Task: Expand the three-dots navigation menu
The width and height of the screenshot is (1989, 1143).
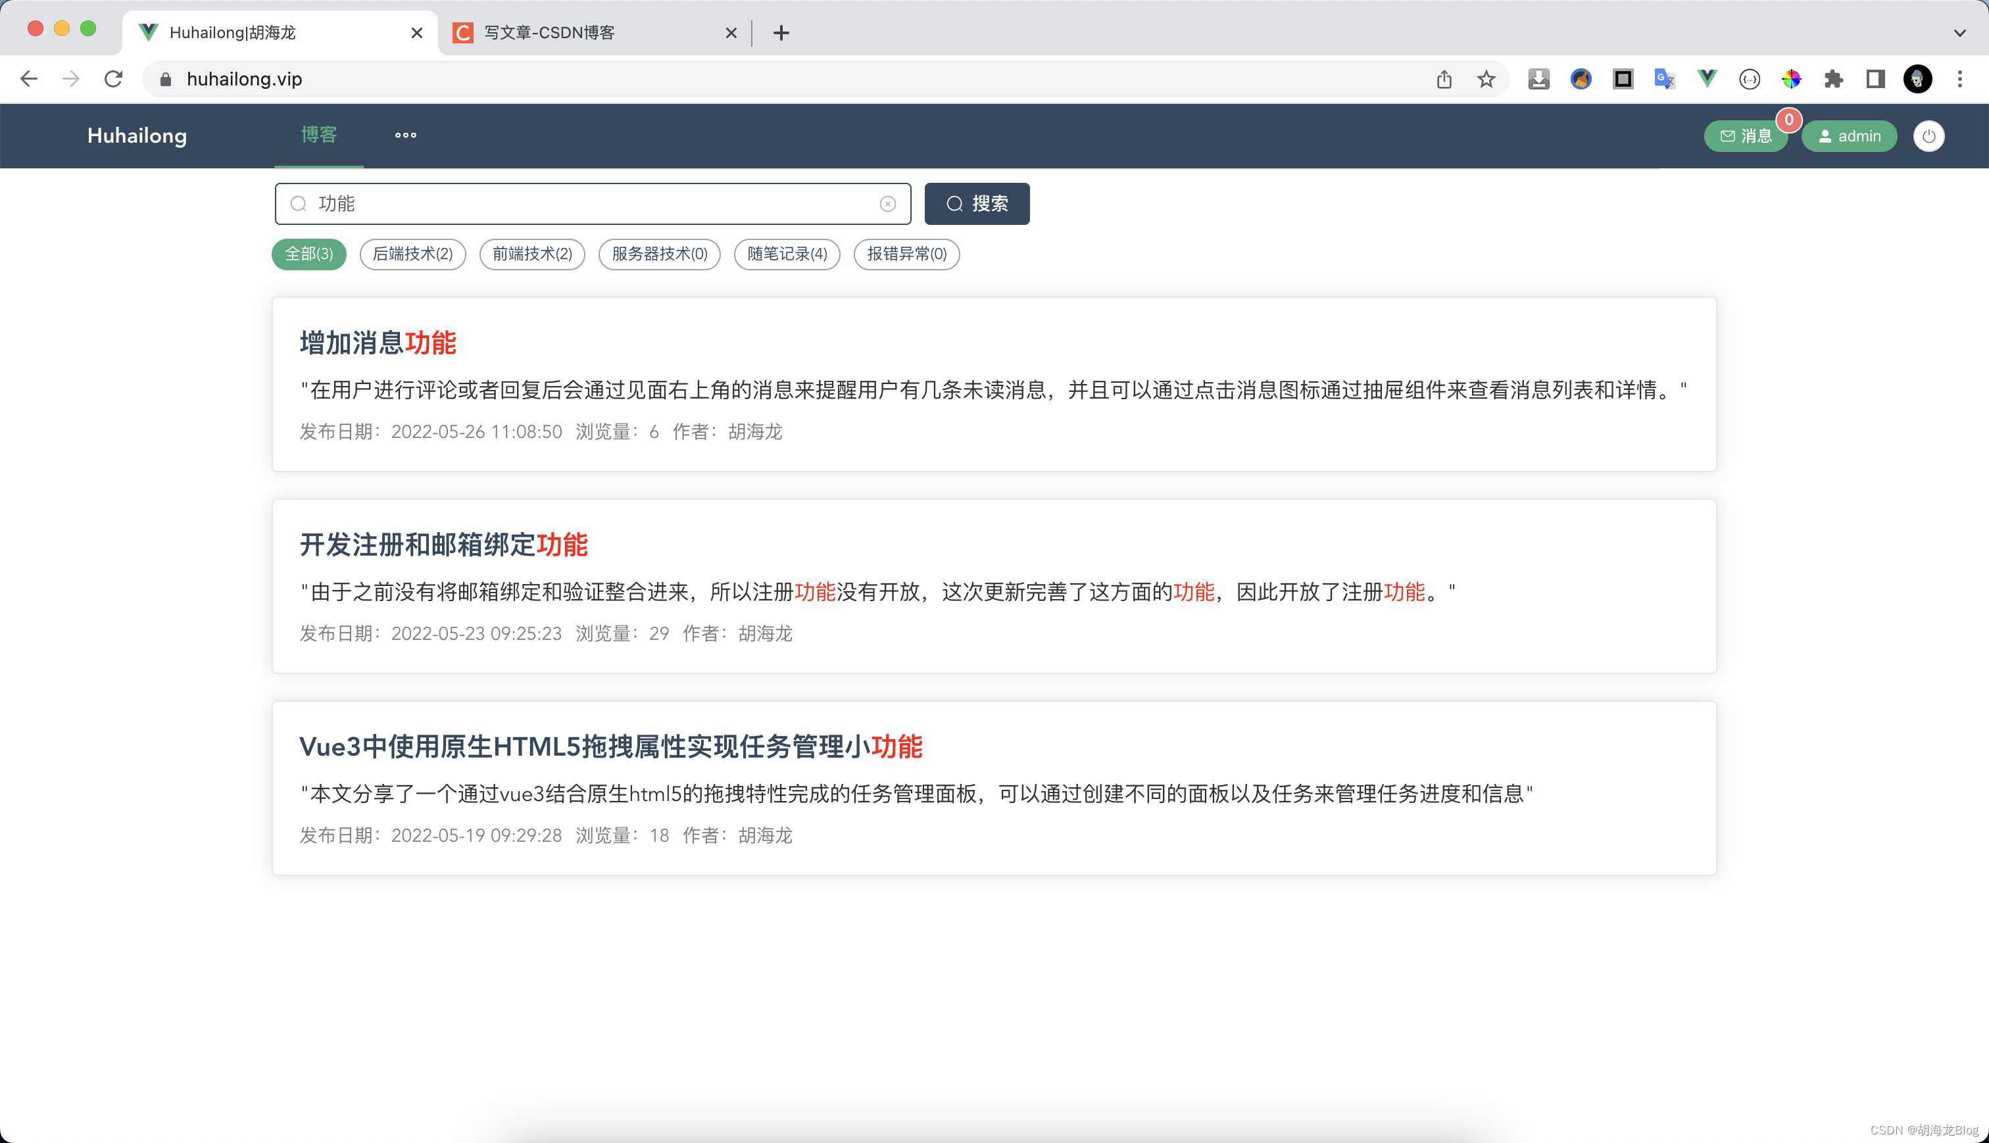Action: click(x=405, y=136)
